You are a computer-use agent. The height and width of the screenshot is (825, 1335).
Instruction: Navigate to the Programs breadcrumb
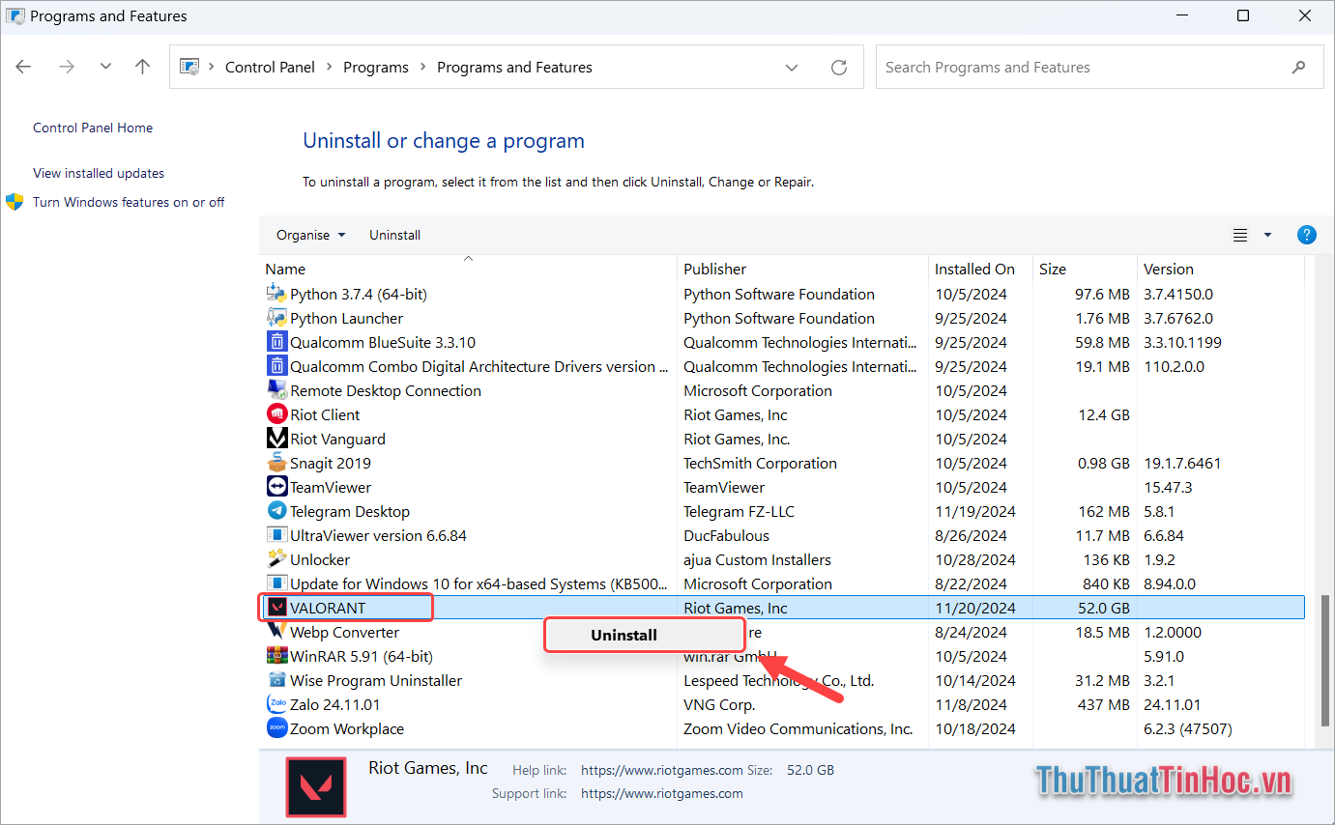[376, 67]
